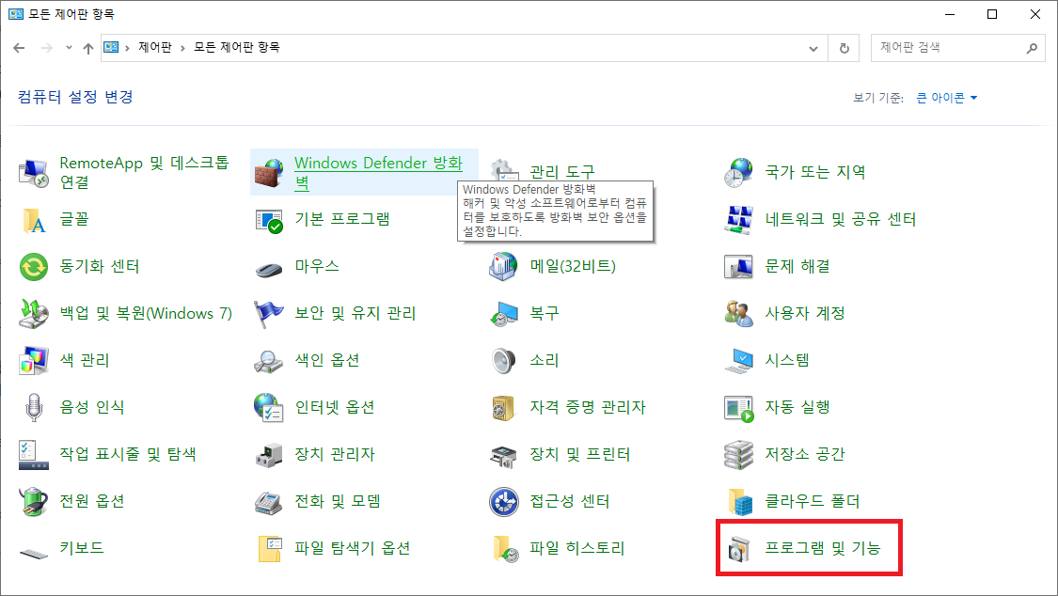Click the 파일 탐색기 옵션 icon
The width and height of the screenshot is (1058, 596).
pyautogui.click(x=269, y=549)
